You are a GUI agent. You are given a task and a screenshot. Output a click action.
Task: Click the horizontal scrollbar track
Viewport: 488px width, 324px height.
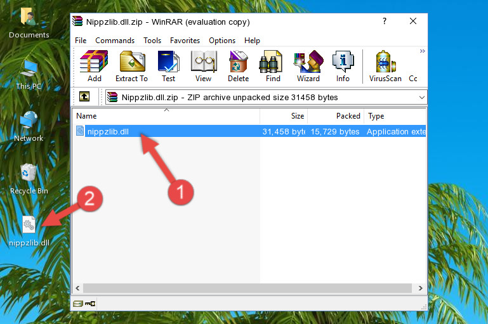[247, 288]
